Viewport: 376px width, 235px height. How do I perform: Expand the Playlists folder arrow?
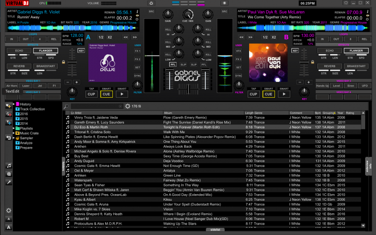coord(14,128)
